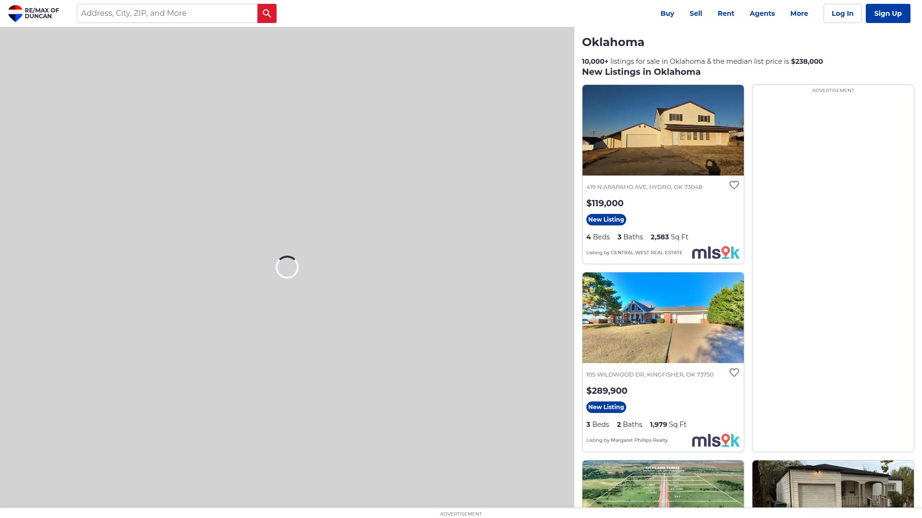Click the Oklahoma page heading
The width and height of the screenshot is (922, 518).
(613, 42)
